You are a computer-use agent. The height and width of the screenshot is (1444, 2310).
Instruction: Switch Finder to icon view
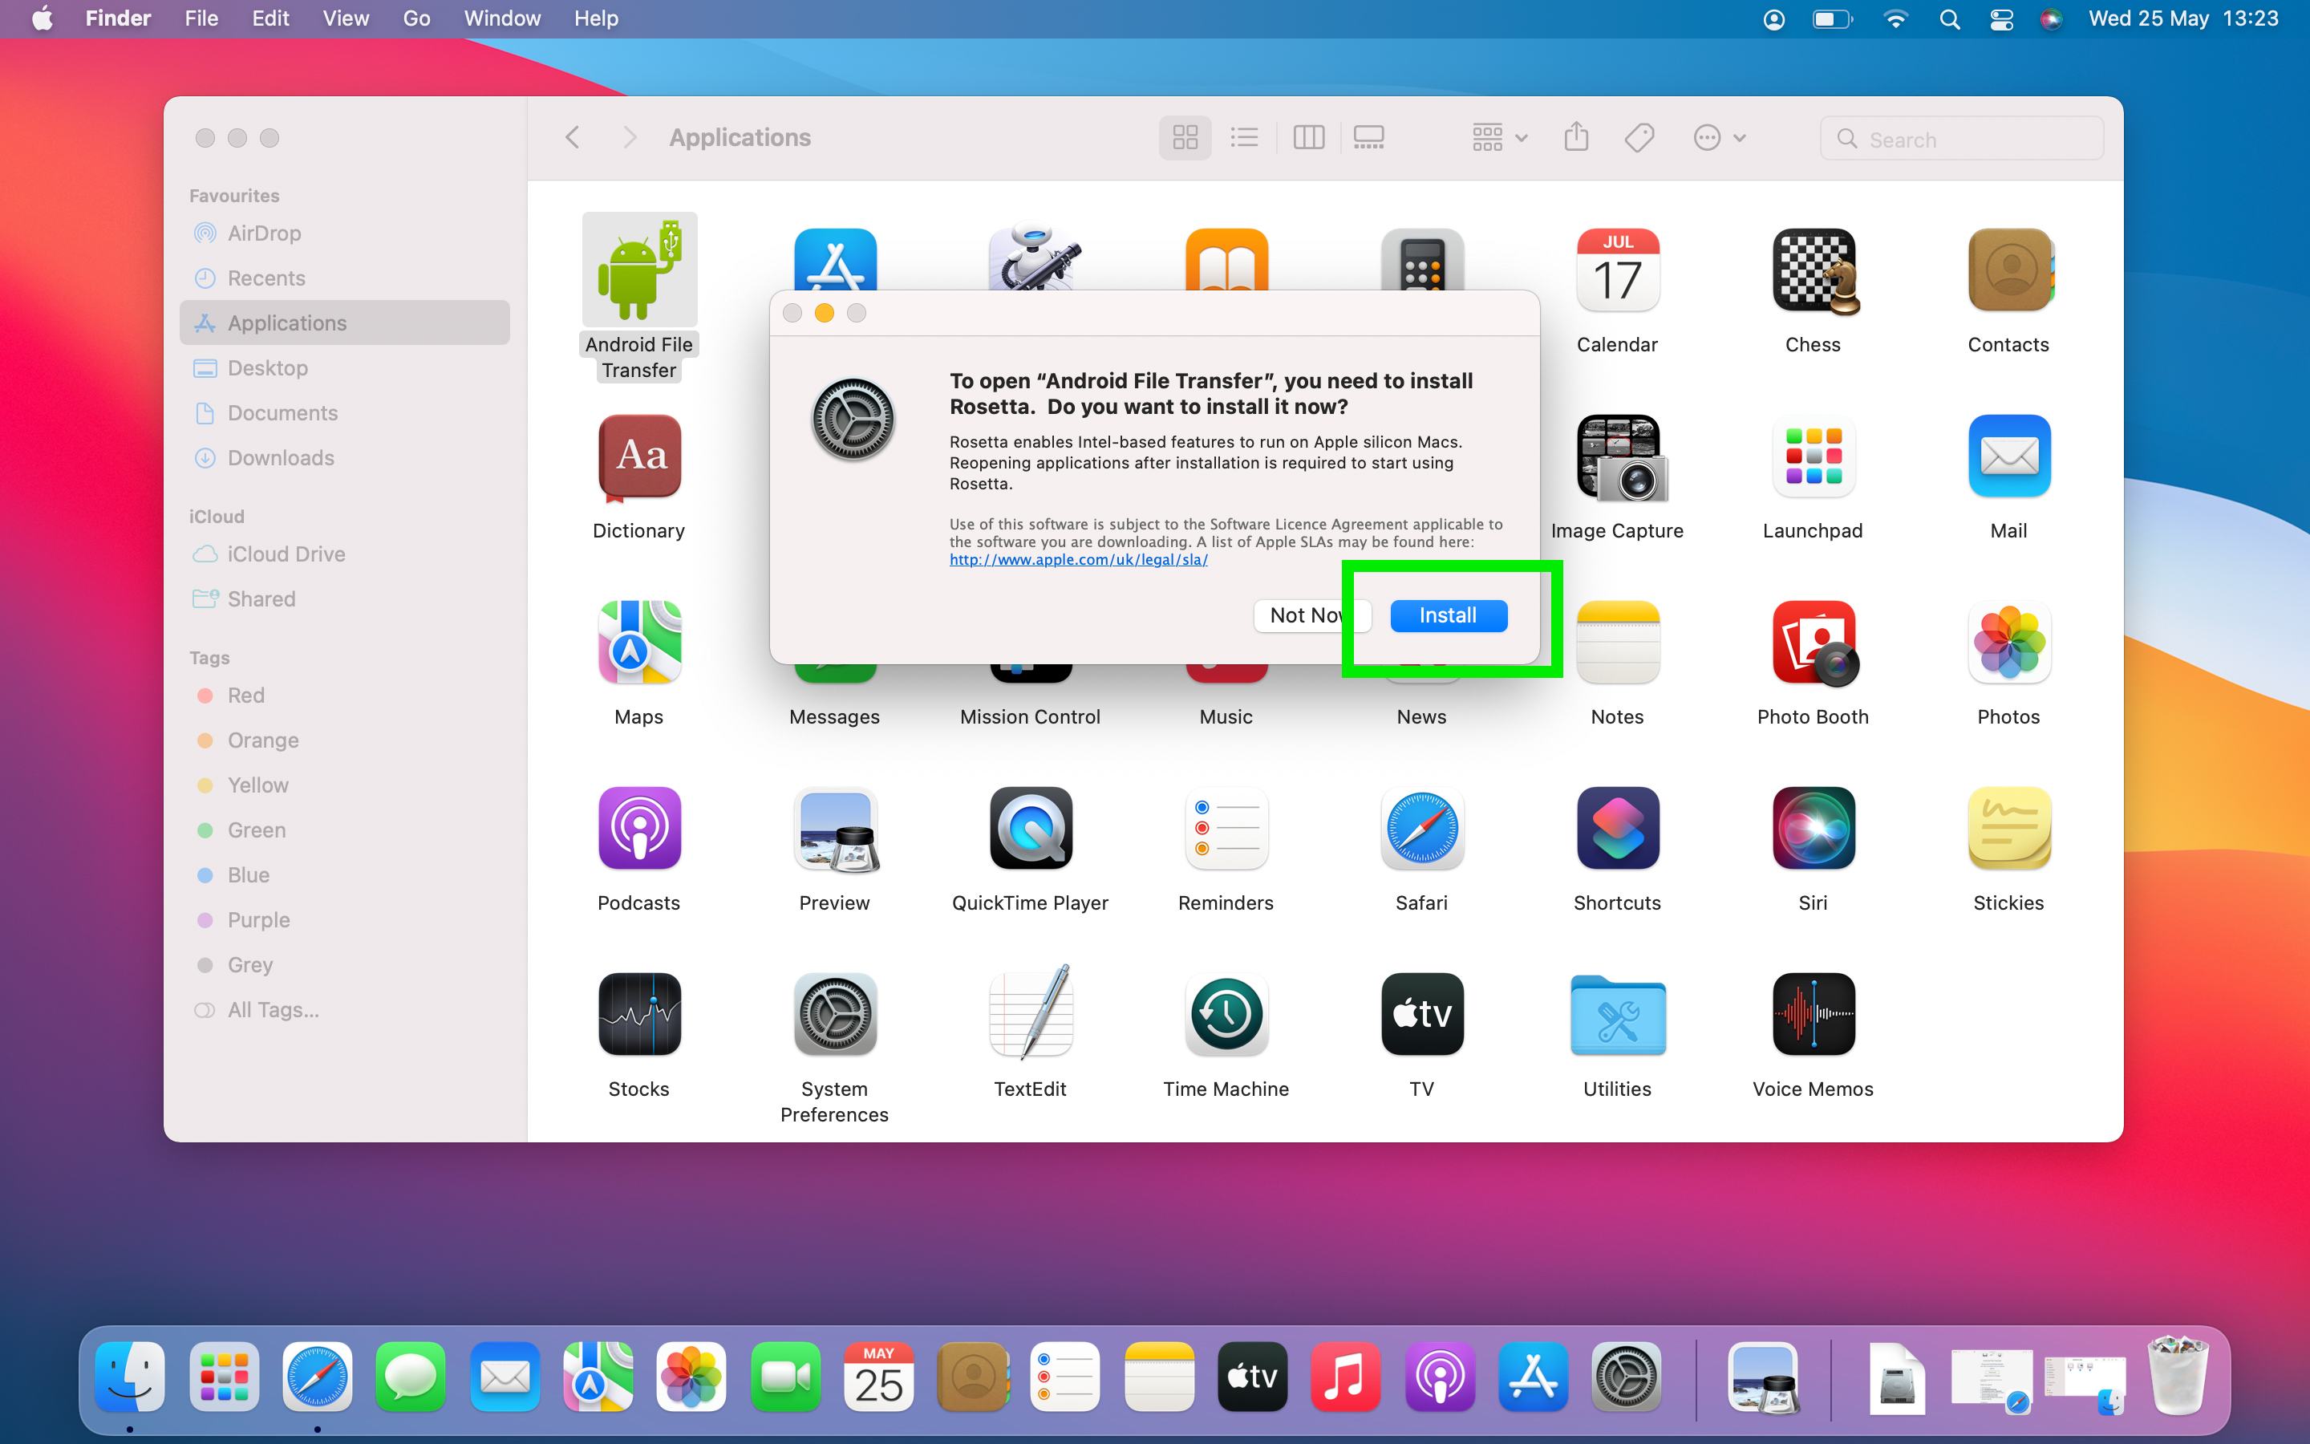tap(1185, 139)
